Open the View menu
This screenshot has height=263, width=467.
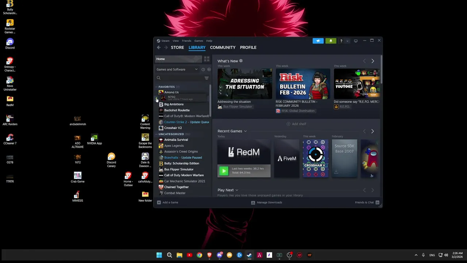pos(175,41)
